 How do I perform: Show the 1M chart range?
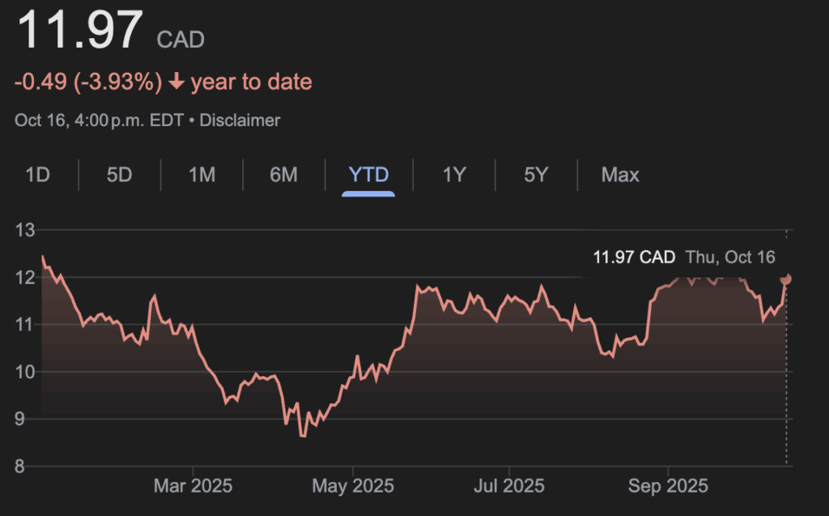click(x=202, y=175)
